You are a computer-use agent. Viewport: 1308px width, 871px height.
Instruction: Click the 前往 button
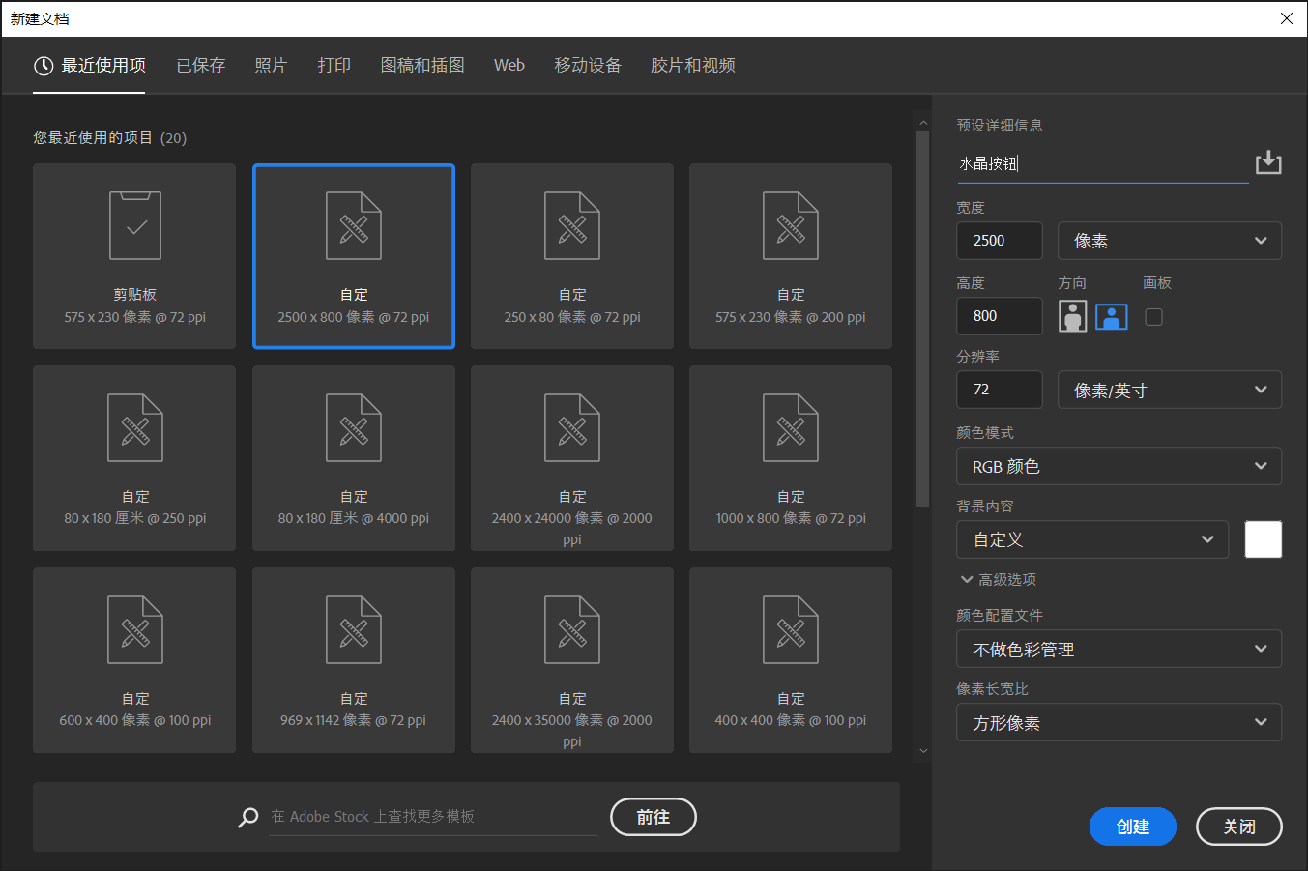654,817
